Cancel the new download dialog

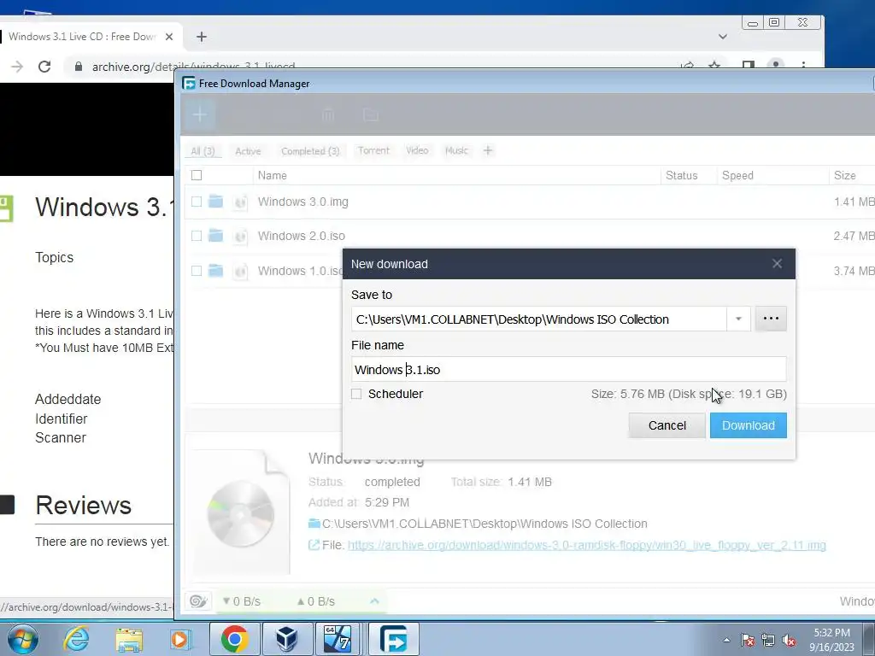(667, 425)
